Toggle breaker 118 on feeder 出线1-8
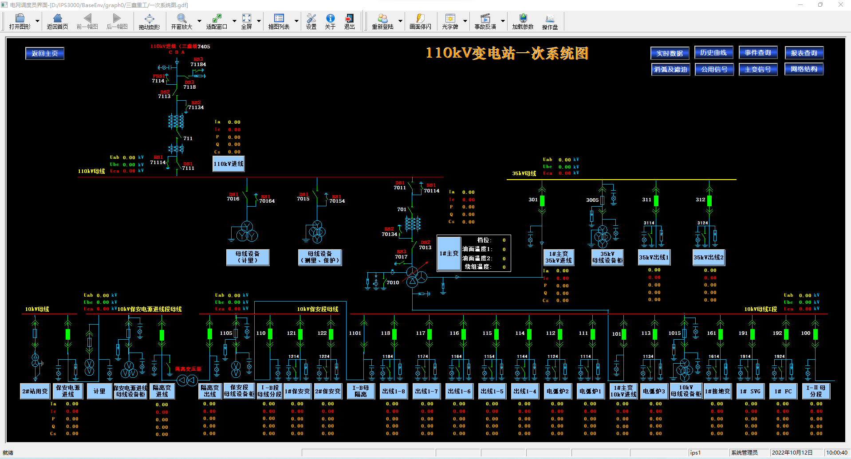The height and width of the screenshot is (459, 851). 394,334
